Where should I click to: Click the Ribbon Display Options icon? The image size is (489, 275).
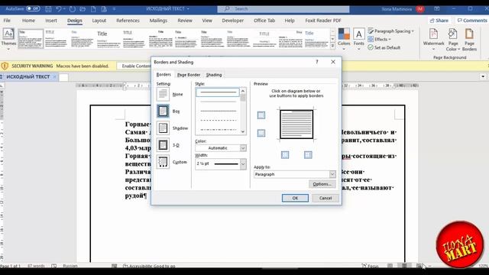coord(437,9)
